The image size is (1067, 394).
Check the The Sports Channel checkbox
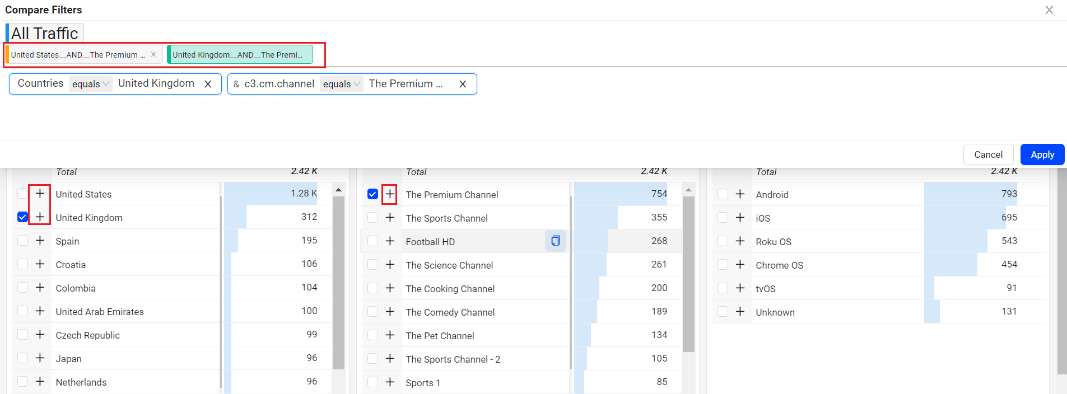coord(372,218)
